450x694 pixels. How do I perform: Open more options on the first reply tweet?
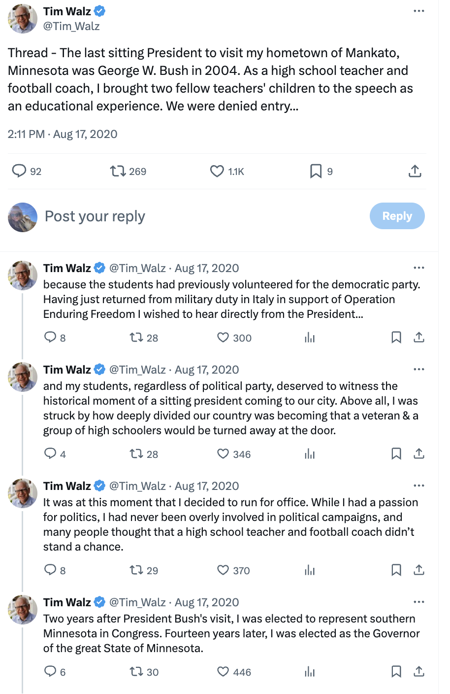419,268
